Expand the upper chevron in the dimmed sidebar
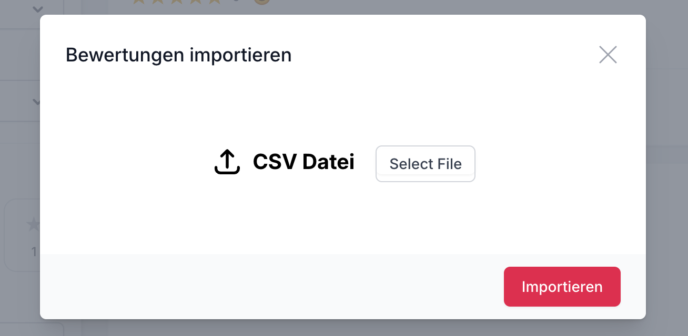This screenshot has width=688, height=336. coord(37,9)
